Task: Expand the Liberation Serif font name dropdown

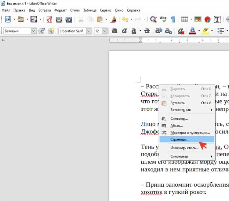Action: (89, 31)
